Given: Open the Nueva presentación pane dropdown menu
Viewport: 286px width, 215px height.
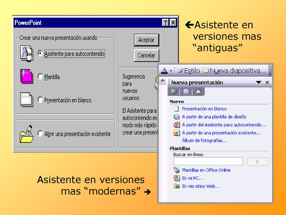Looking at the screenshot, I should (x=259, y=82).
